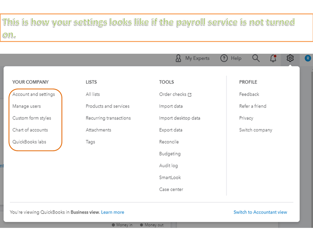Open the search magnifier icon
Screen dimensions: 313x235
point(256,58)
